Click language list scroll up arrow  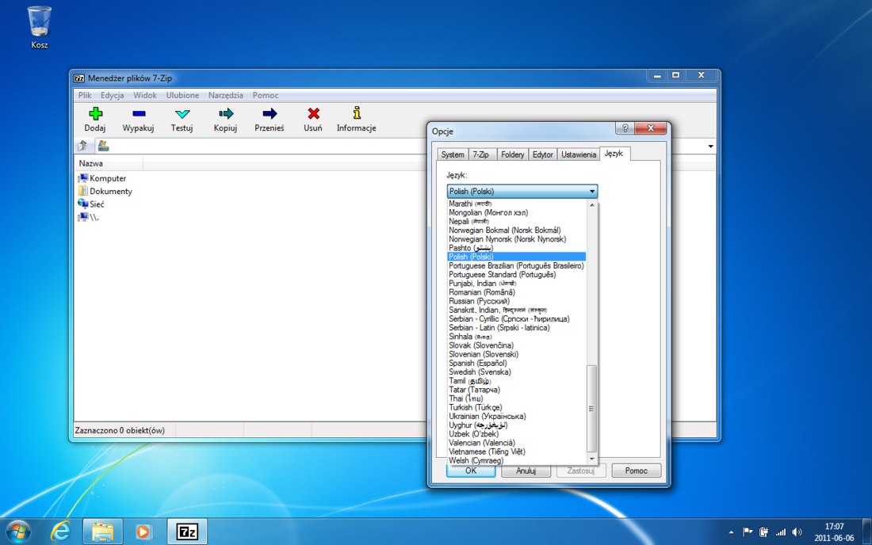592,205
